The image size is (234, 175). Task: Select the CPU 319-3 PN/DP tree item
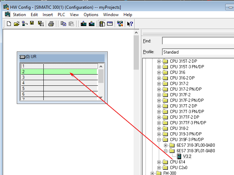tap(186, 134)
